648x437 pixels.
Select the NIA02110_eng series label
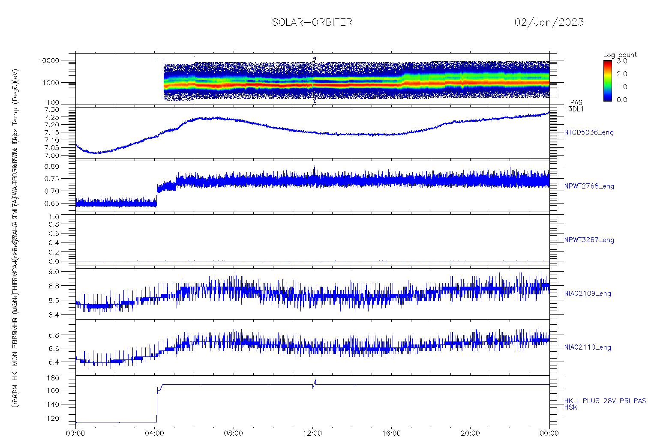pos(588,347)
